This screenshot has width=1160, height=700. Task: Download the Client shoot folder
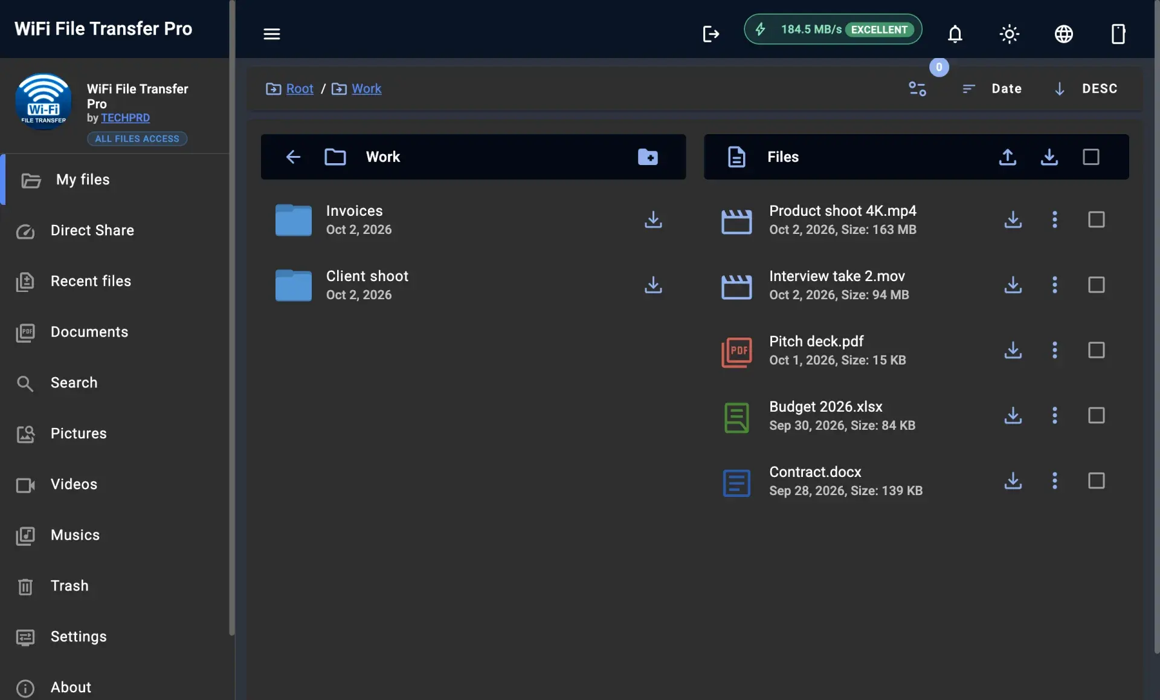coord(653,285)
